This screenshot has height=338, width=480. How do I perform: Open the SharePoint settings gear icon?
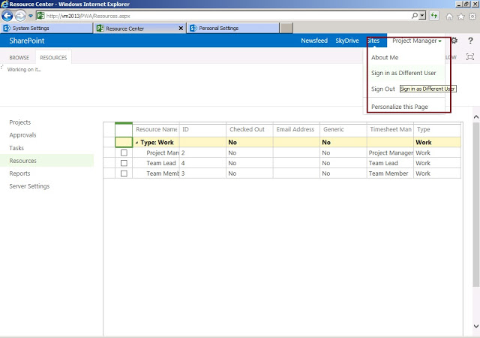click(x=454, y=41)
